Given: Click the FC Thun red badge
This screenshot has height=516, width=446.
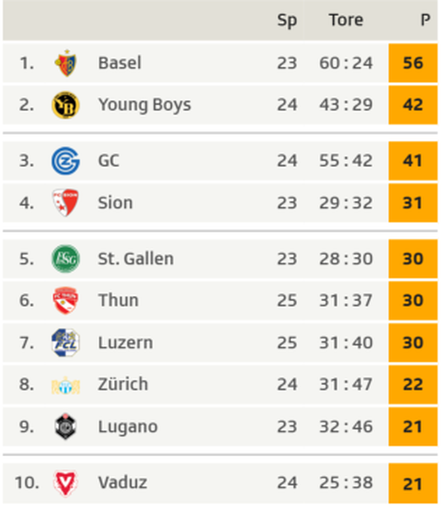Looking at the screenshot, I should click(66, 301).
